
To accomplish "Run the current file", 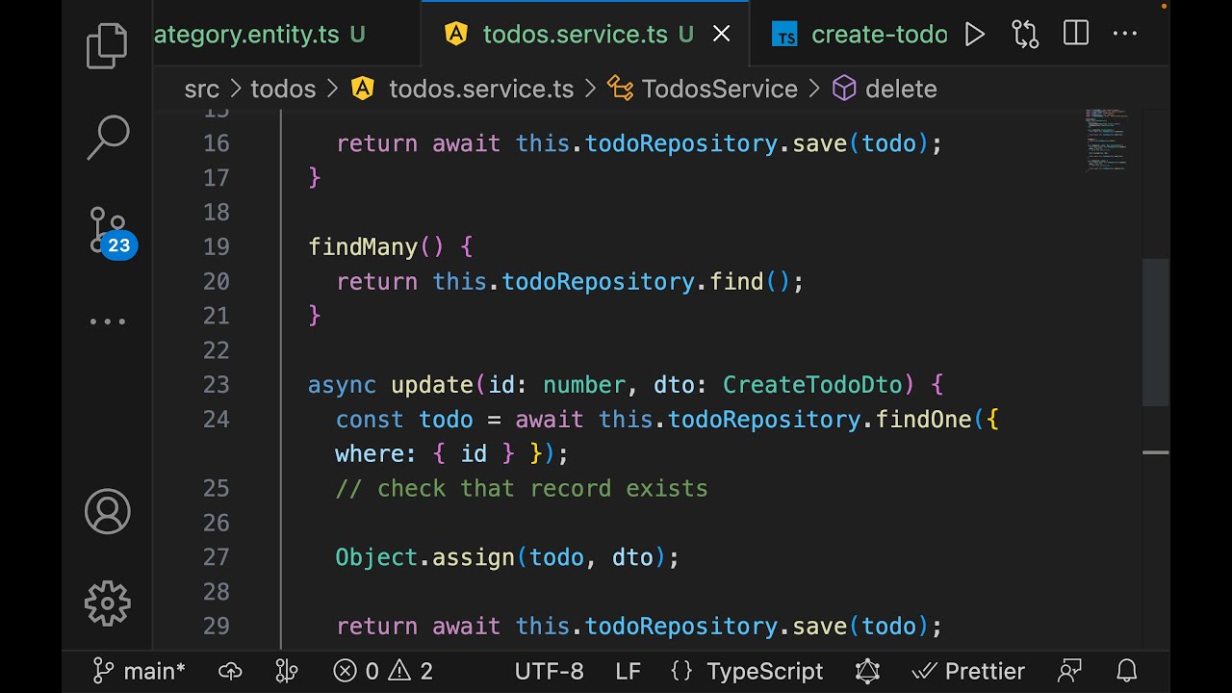I will coord(975,35).
